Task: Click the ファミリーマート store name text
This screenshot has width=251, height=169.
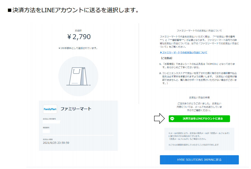Action: pos(76,109)
